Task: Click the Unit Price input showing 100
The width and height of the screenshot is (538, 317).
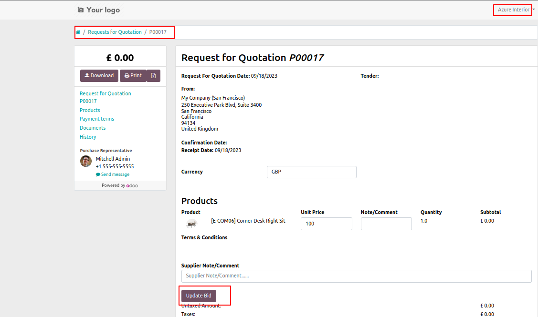Action: (x=327, y=224)
